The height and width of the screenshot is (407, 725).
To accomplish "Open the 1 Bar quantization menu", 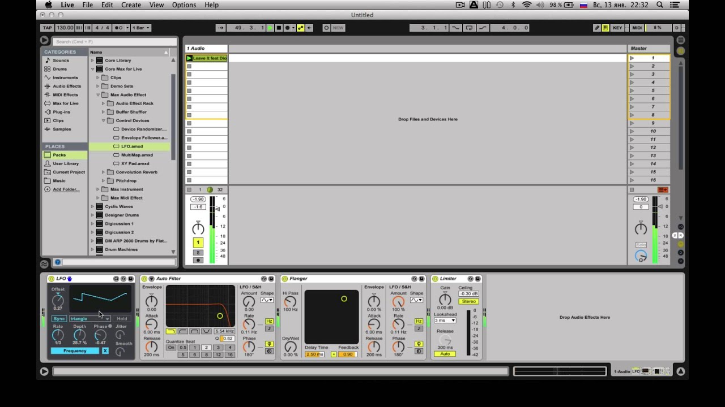I will [141, 28].
